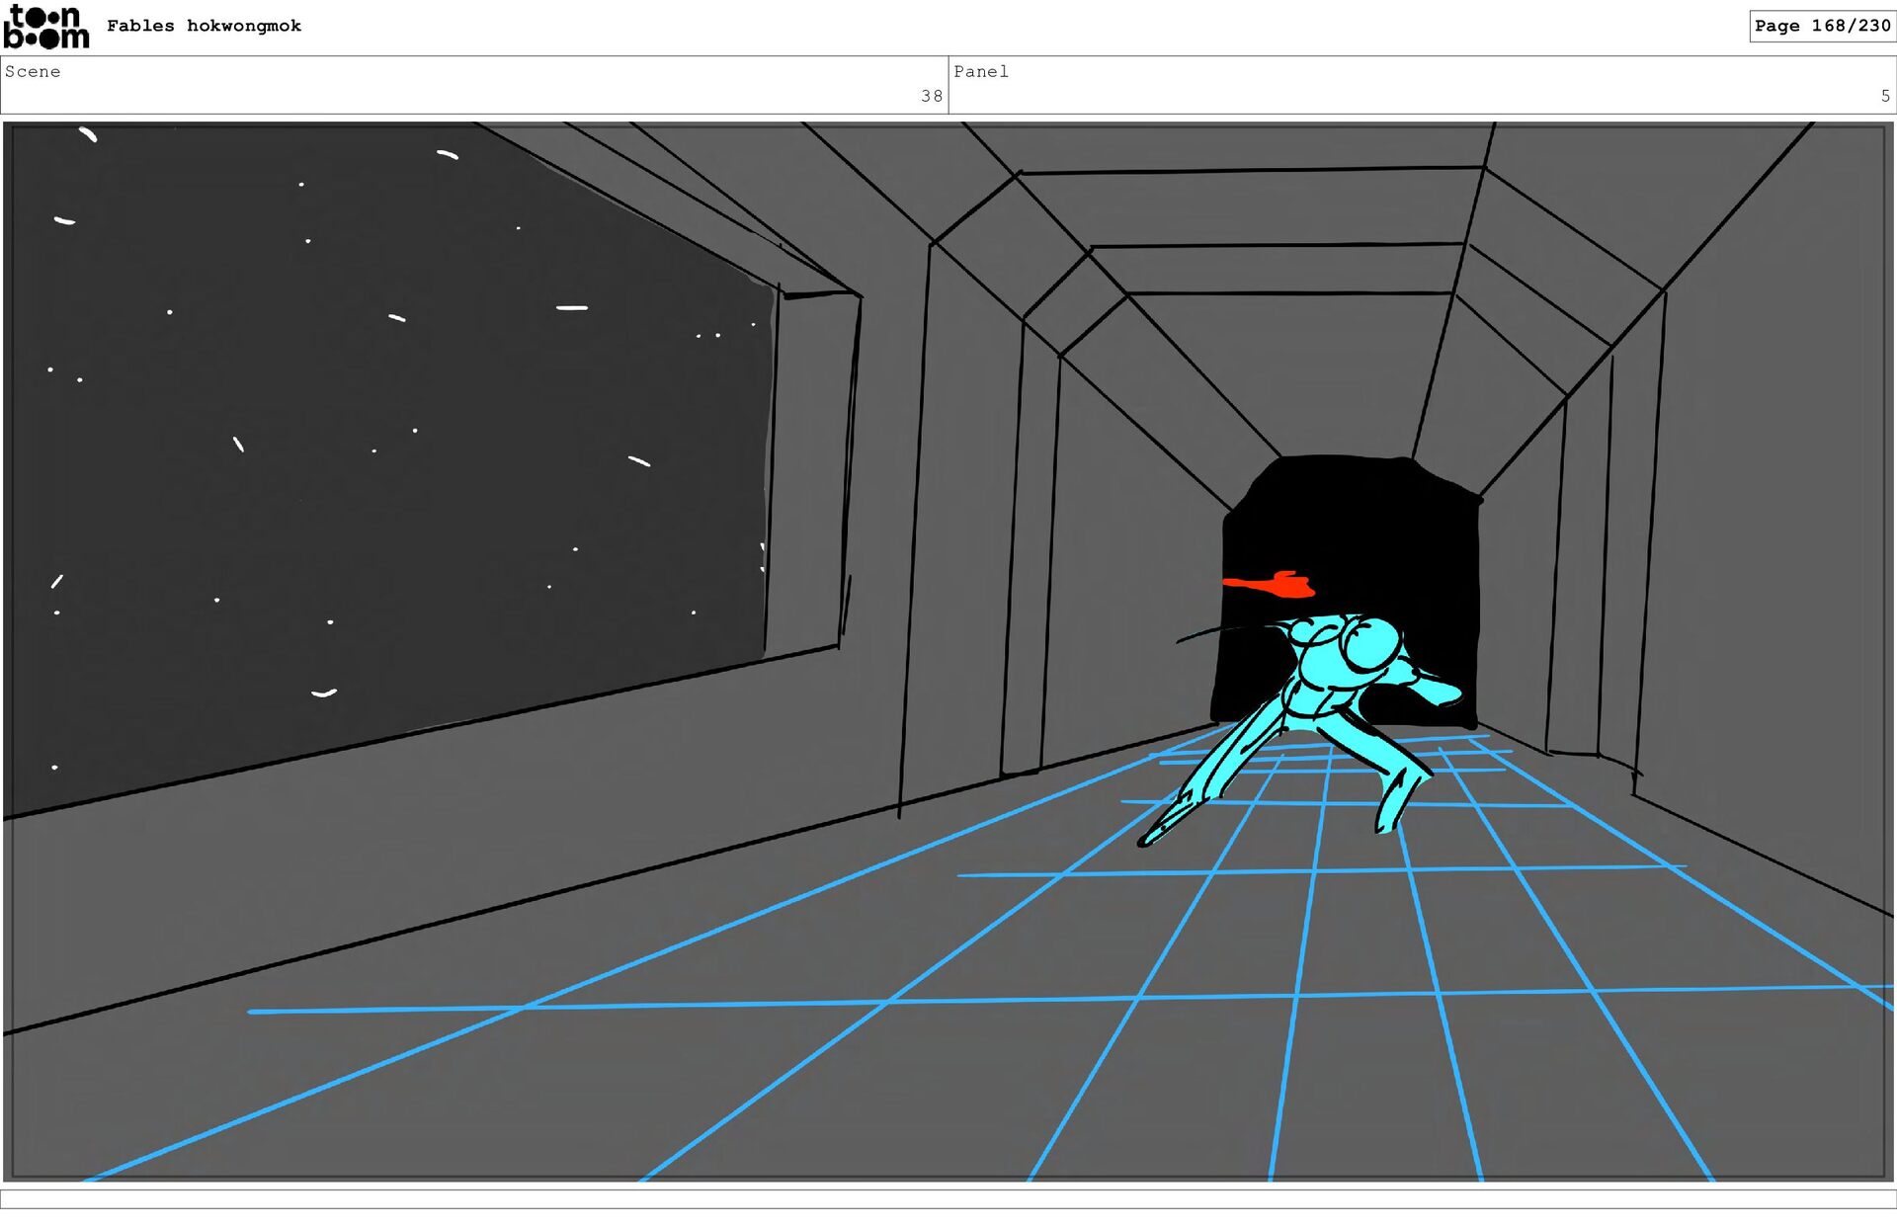
Task: Click the cyan character's round head
Action: tap(1371, 644)
